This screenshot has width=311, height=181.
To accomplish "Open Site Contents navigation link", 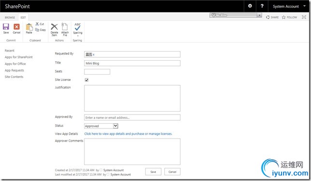I will (x=14, y=77).
